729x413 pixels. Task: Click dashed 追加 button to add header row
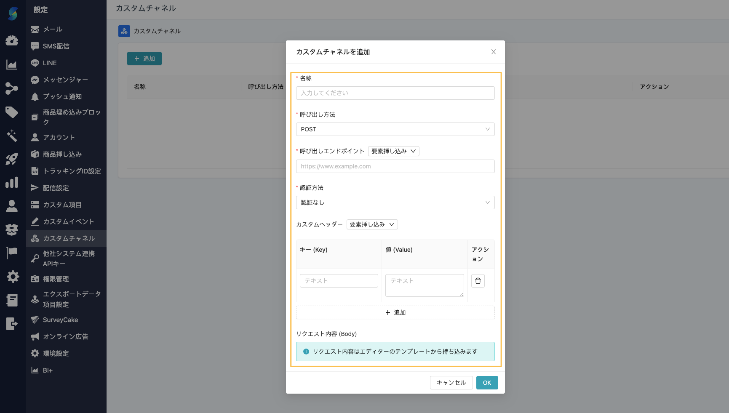tap(395, 312)
